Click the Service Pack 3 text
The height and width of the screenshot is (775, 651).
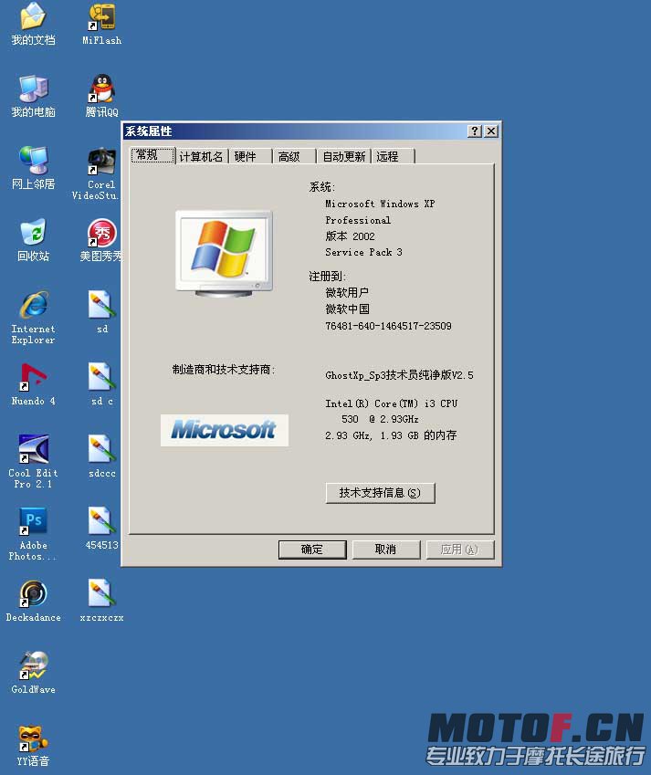coord(363,252)
